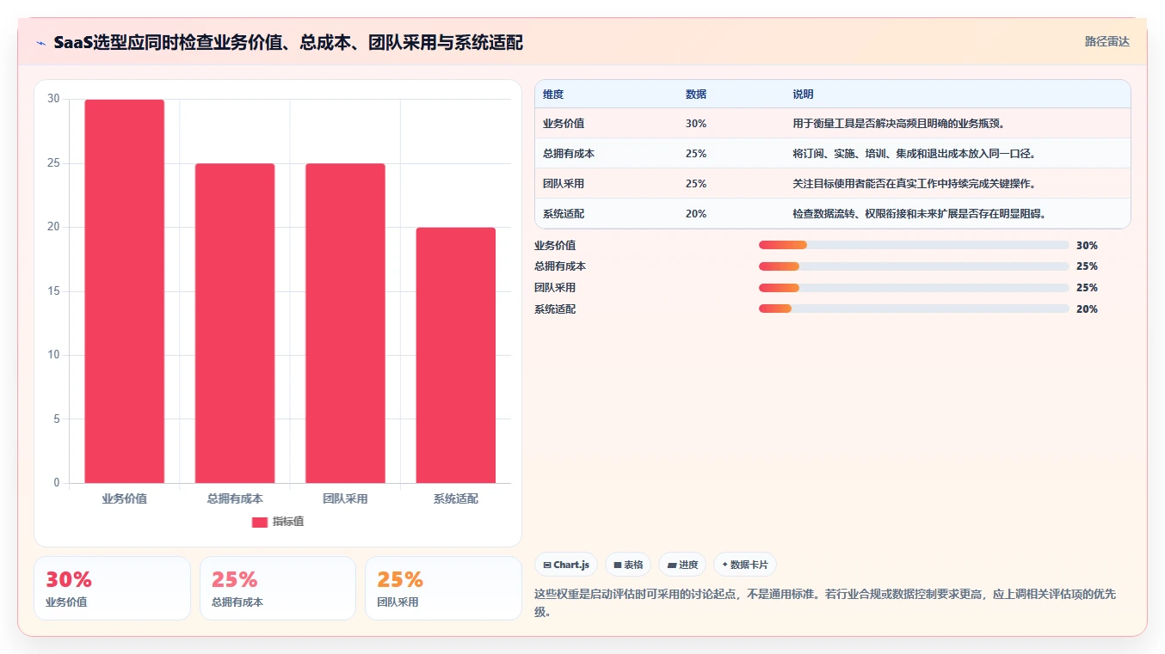Click the y-axis tick value 15

(x=54, y=291)
